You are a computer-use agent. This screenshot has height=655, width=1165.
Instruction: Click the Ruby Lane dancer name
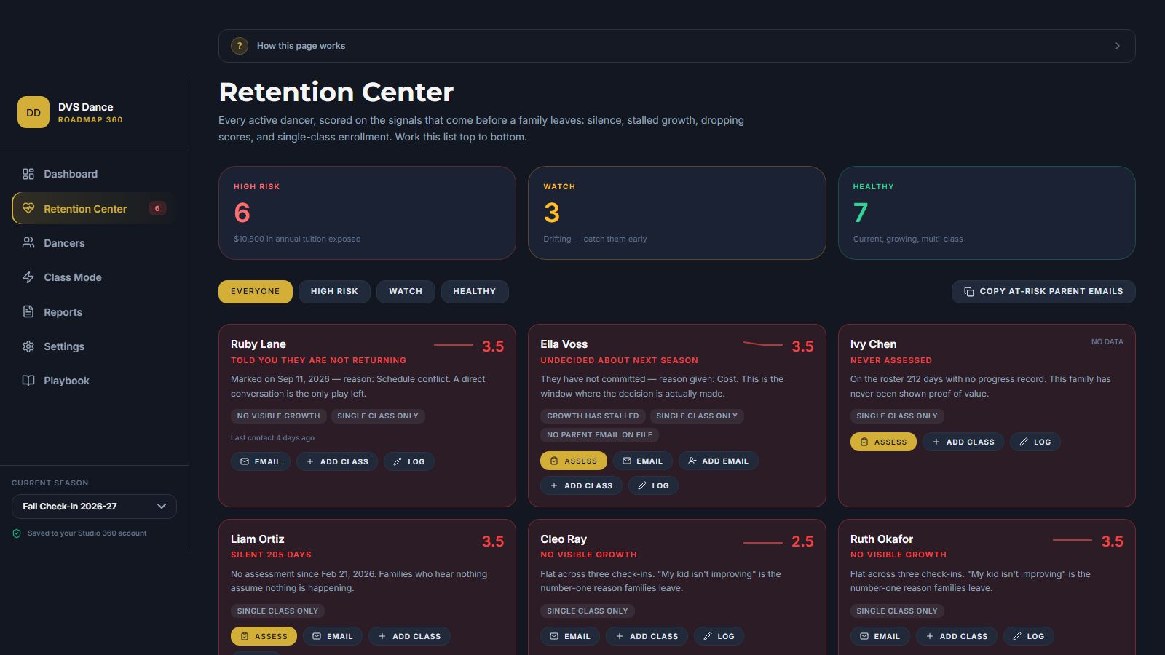(x=258, y=344)
